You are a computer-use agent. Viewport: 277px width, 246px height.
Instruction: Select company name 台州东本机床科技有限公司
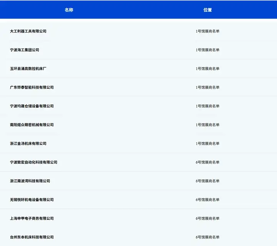point(32,237)
